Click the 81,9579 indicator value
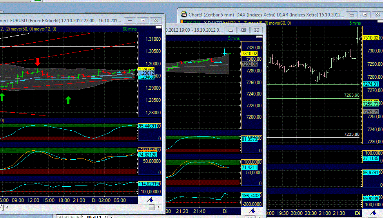This screenshot has height=218, width=383. click(249, 139)
